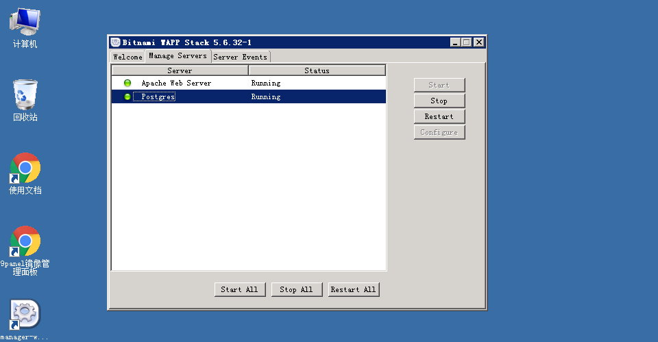This screenshot has height=342, width=658.
Task: Click the Server column header
Action: pyautogui.click(x=180, y=70)
